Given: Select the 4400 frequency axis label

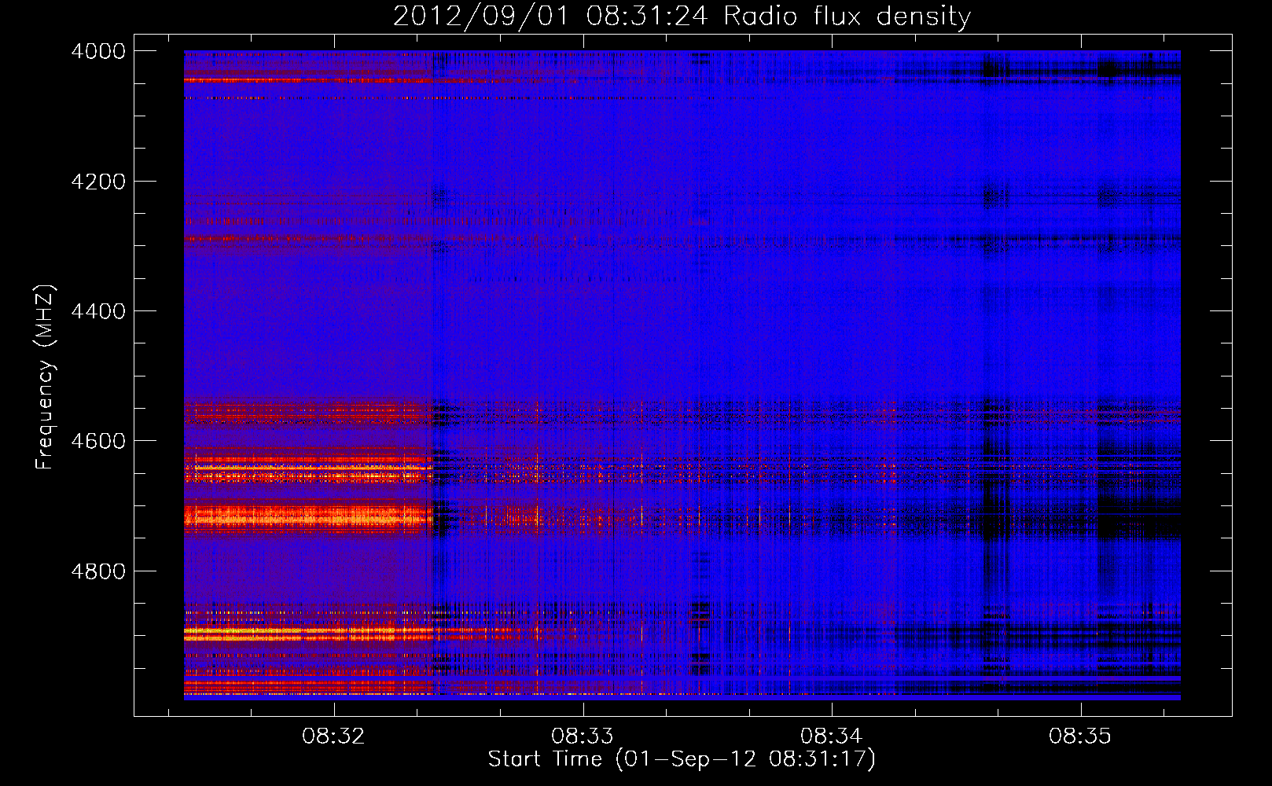Looking at the screenshot, I should [98, 311].
